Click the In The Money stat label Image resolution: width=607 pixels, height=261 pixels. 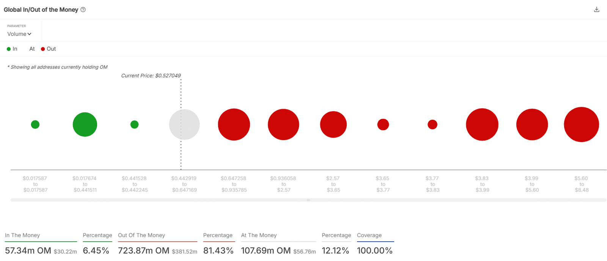click(22, 235)
